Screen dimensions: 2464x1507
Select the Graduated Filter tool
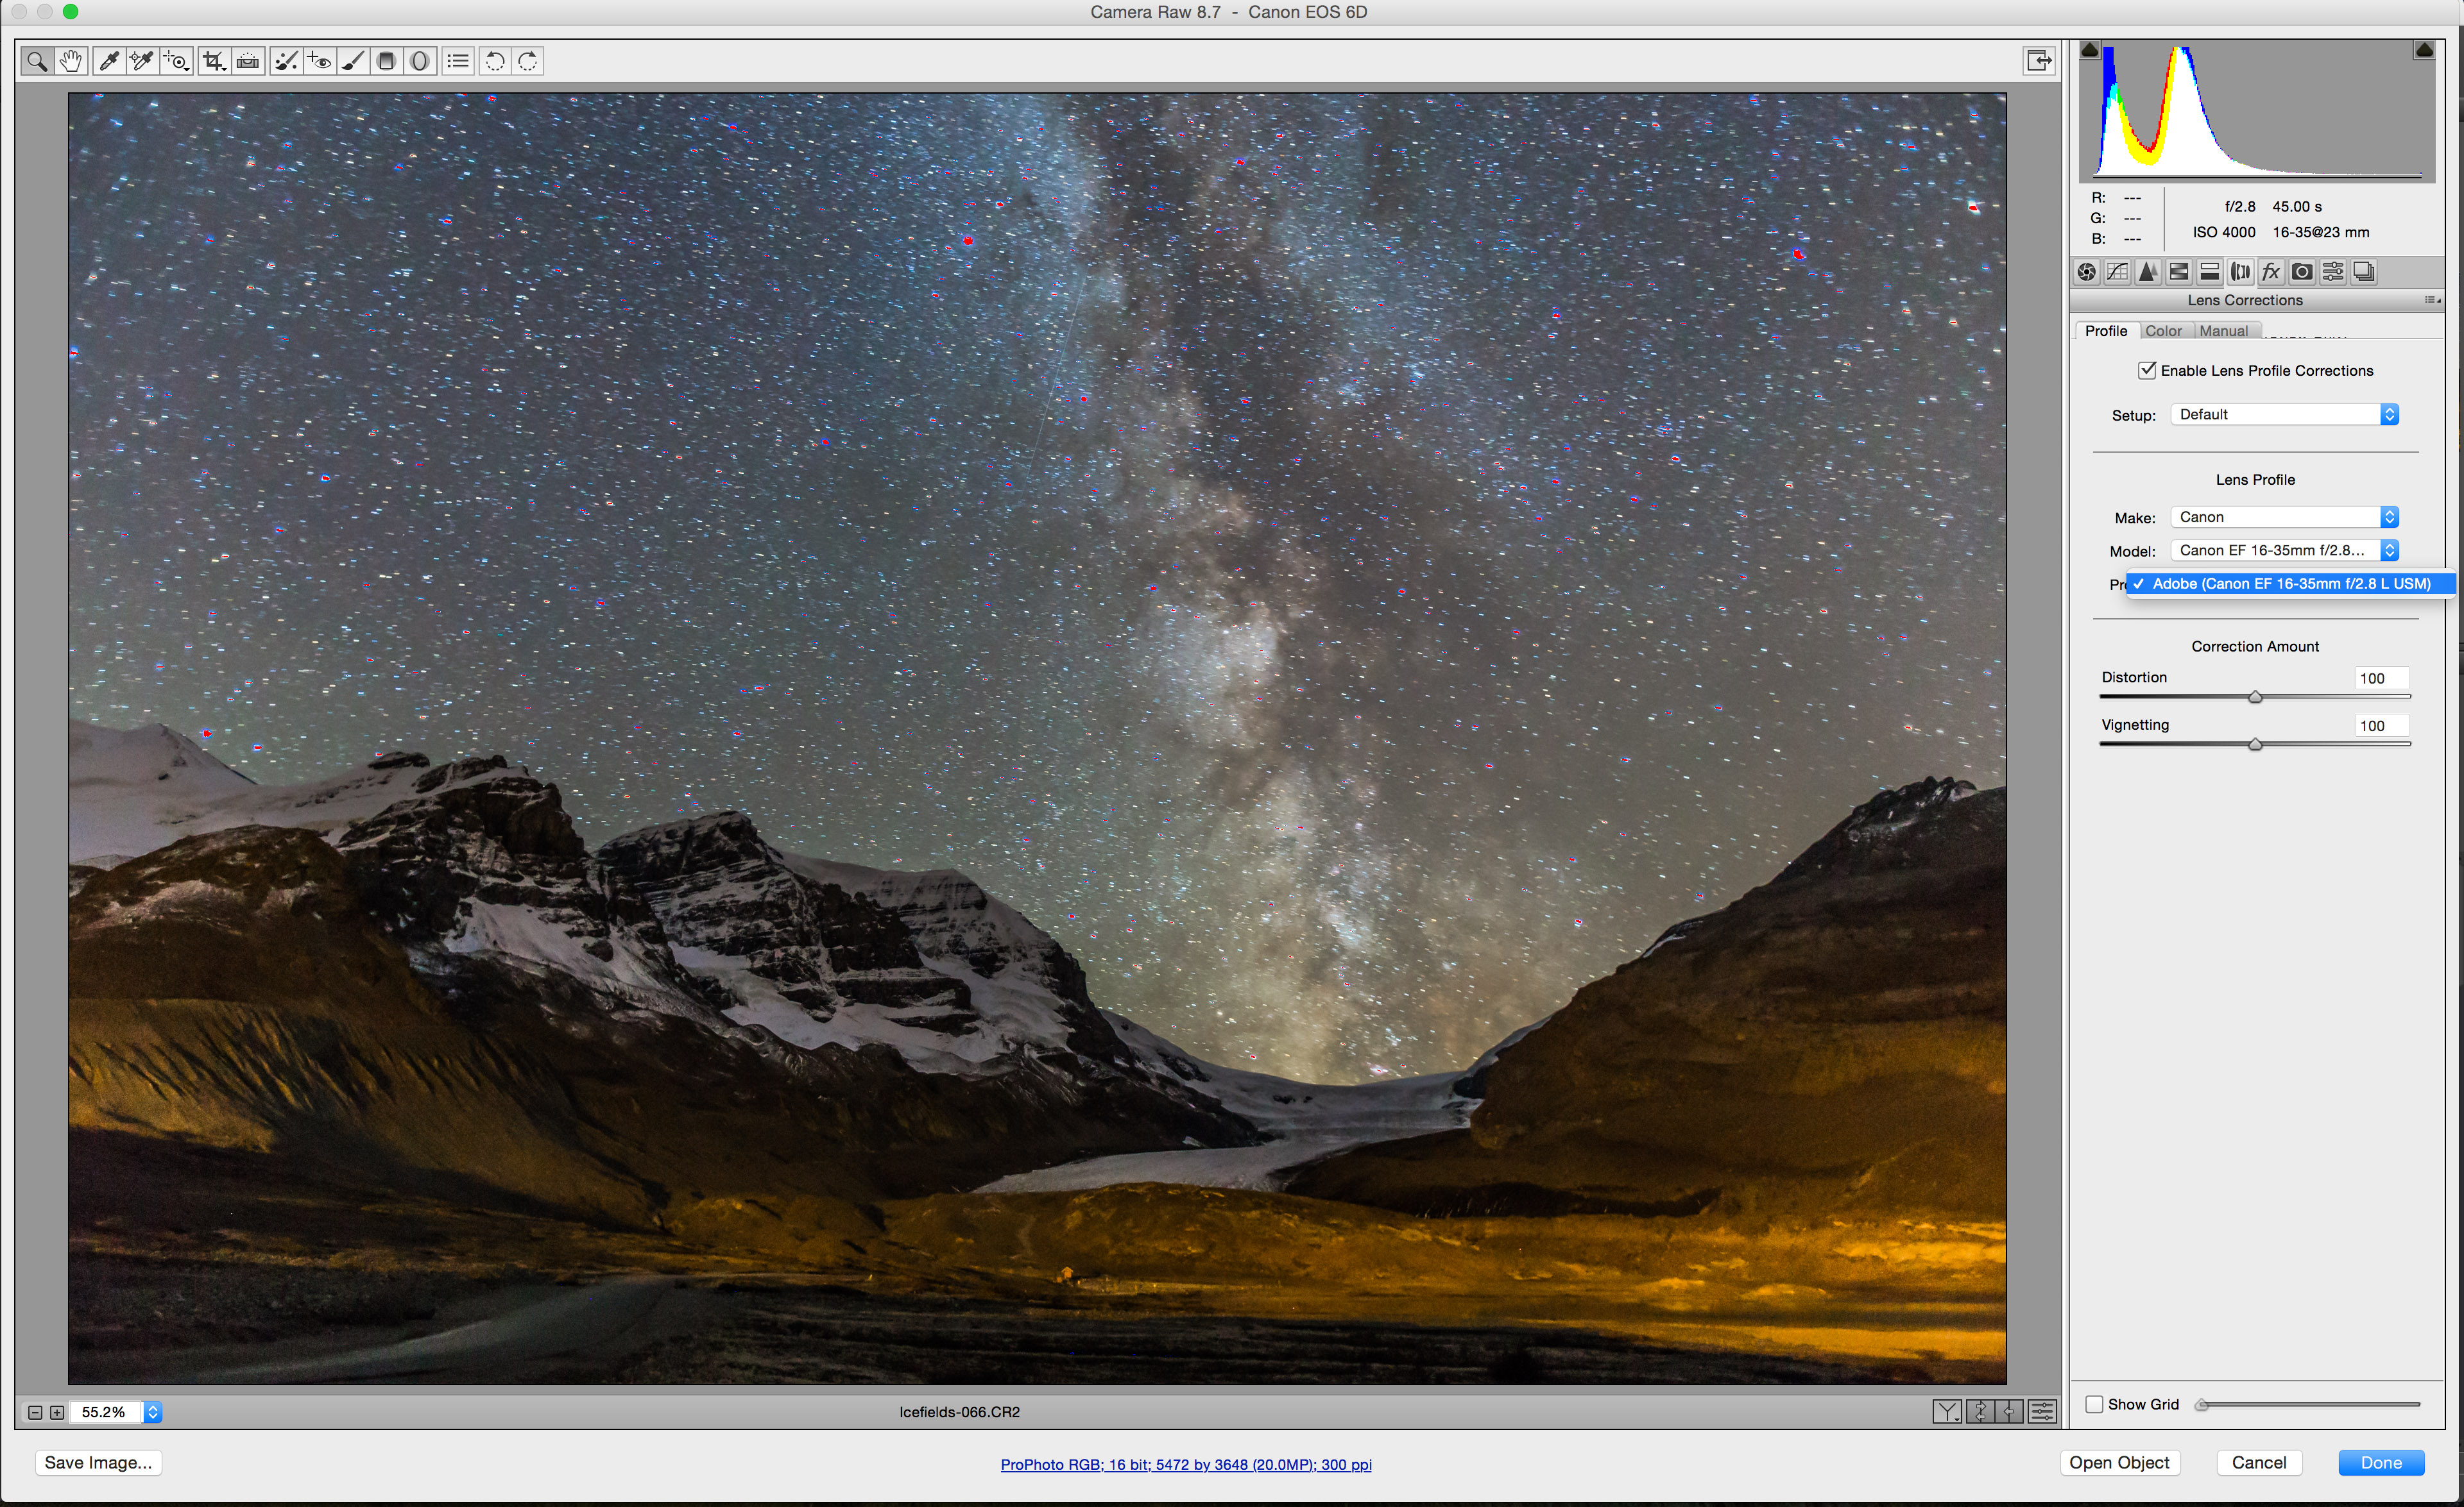coord(386,61)
